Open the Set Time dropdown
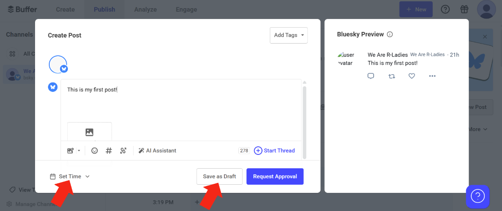 pos(70,176)
